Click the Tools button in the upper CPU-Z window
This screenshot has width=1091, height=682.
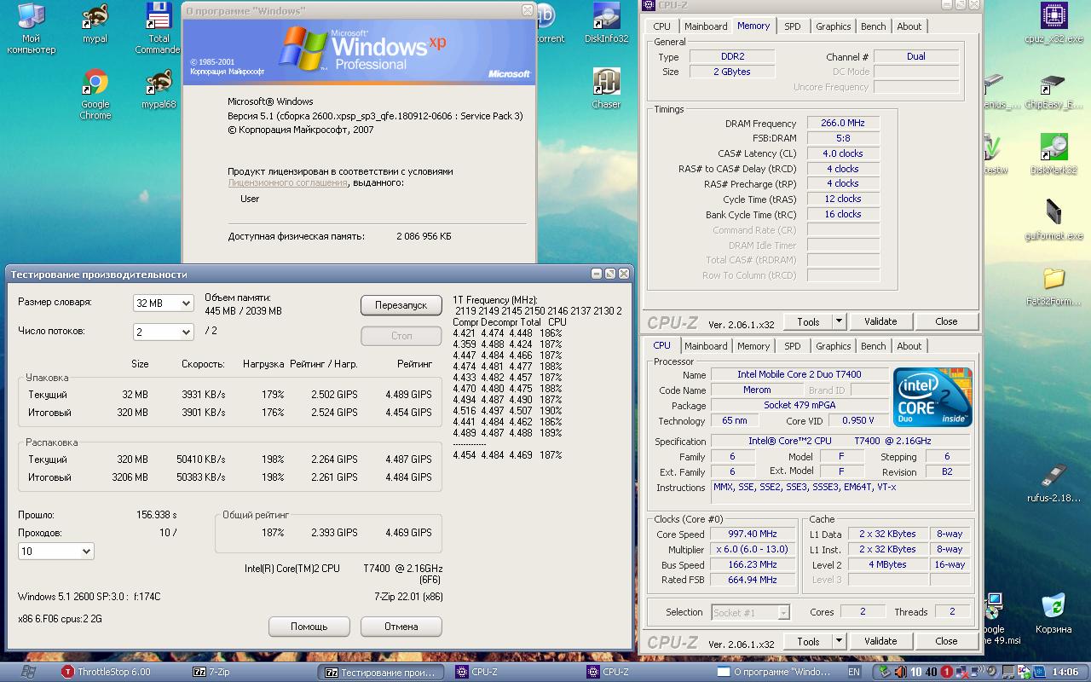coord(808,321)
